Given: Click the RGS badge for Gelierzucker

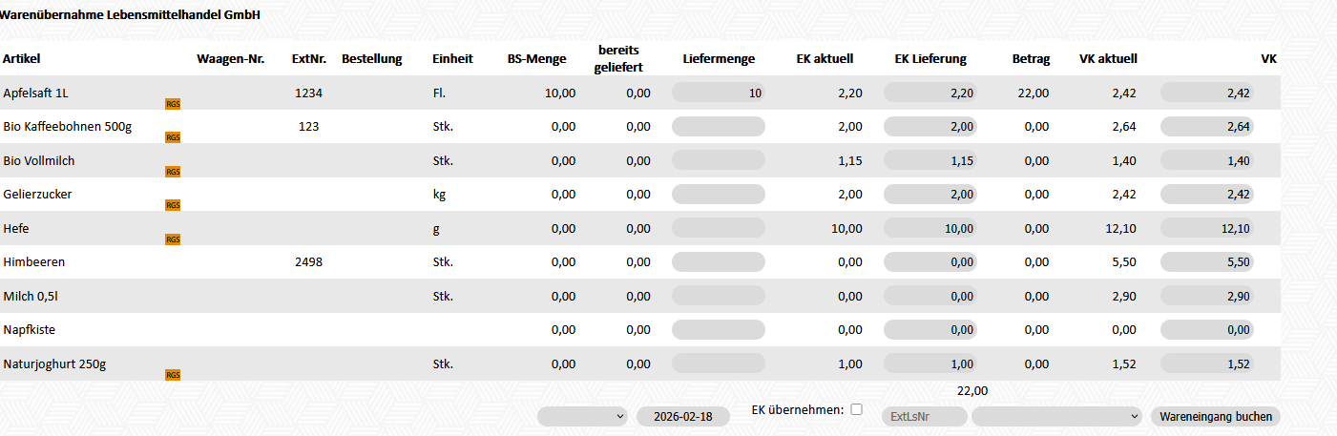Looking at the screenshot, I should tap(173, 205).
